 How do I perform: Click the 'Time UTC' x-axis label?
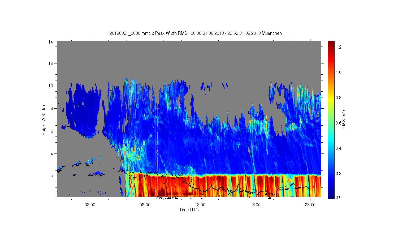click(x=189, y=210)
